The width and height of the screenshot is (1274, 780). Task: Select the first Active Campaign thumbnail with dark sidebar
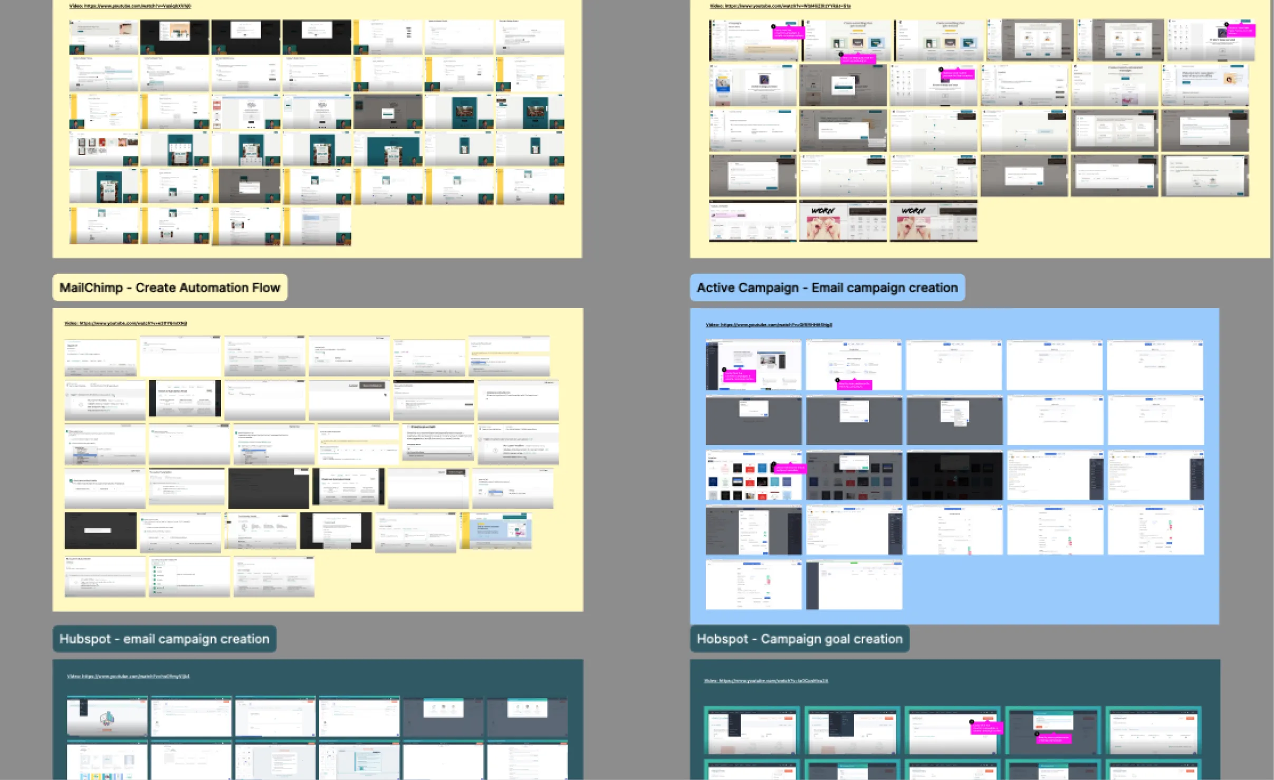coord(753,365)
